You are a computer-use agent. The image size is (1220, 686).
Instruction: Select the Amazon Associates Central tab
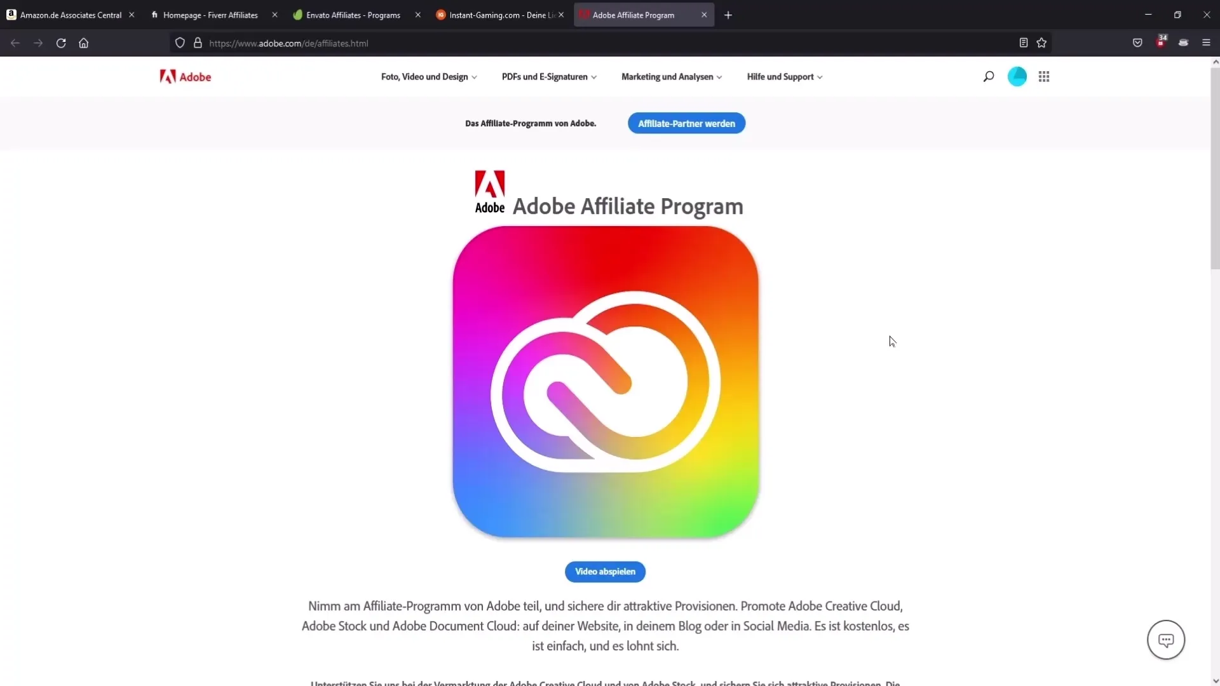[69, 14]
